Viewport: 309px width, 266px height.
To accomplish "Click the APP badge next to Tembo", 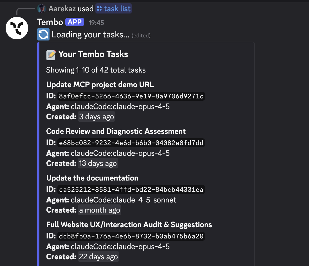I will (x=74, y=22).
